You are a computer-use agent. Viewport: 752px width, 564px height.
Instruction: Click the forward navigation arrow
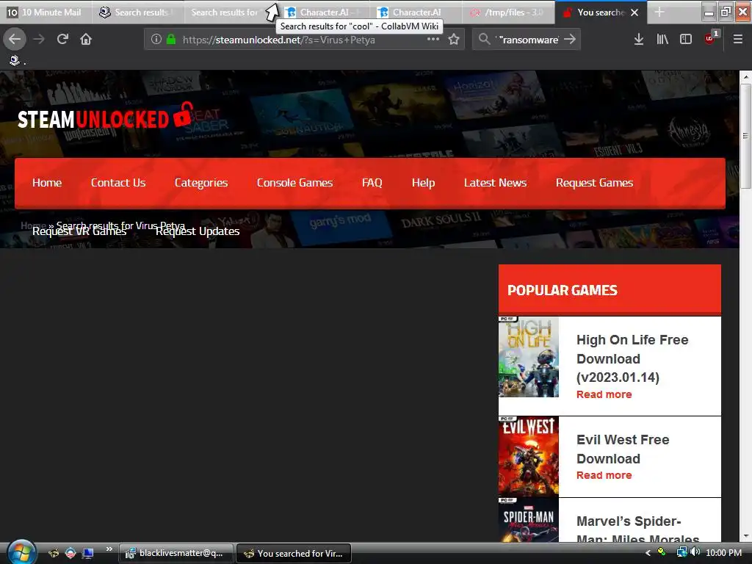point(39,40)
